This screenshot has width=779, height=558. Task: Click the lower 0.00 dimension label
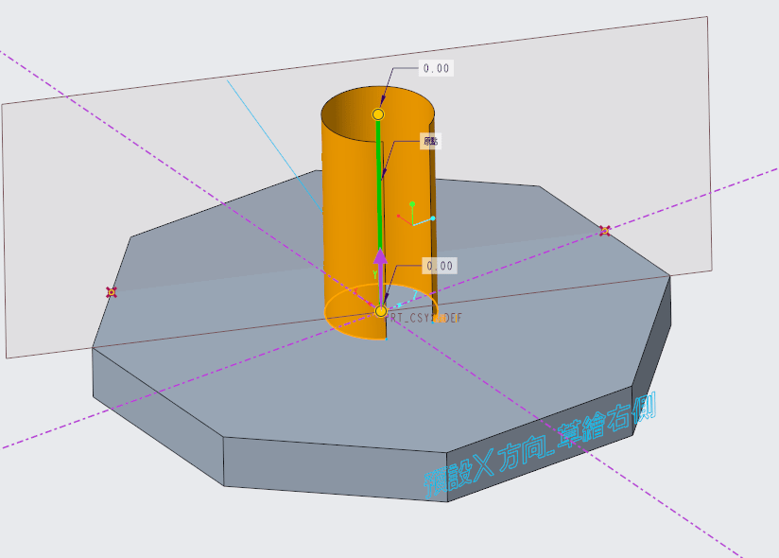point(440,266)
